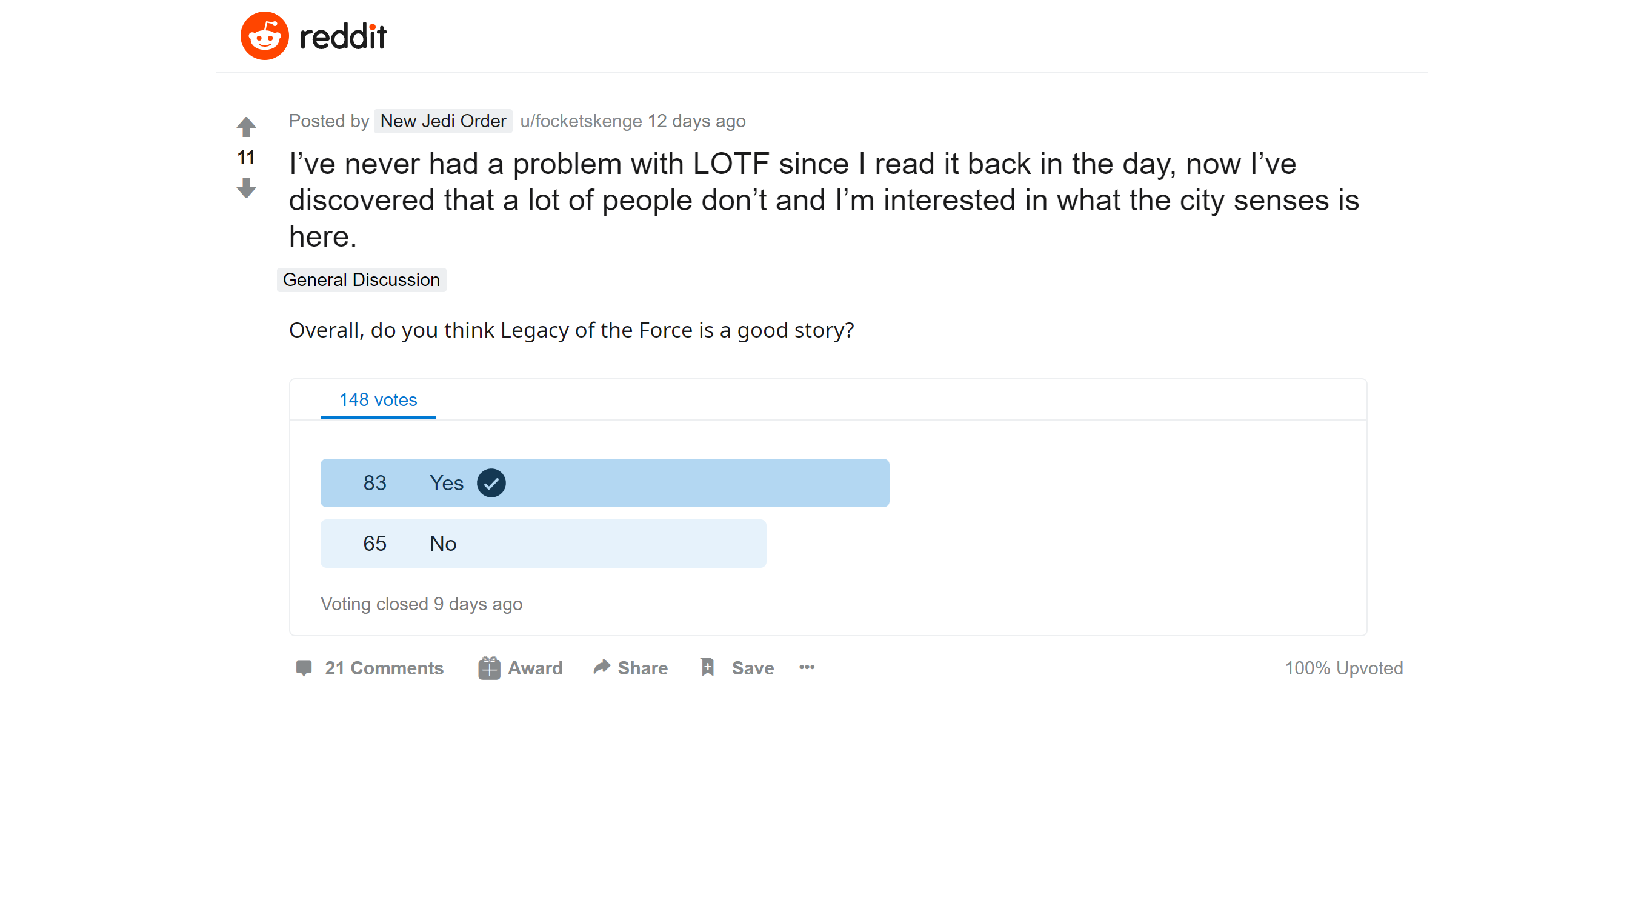Select the Yes poll option
The height and width of the screenshot is (915, 1644).
pyautogui.click(x=604, y=483)
